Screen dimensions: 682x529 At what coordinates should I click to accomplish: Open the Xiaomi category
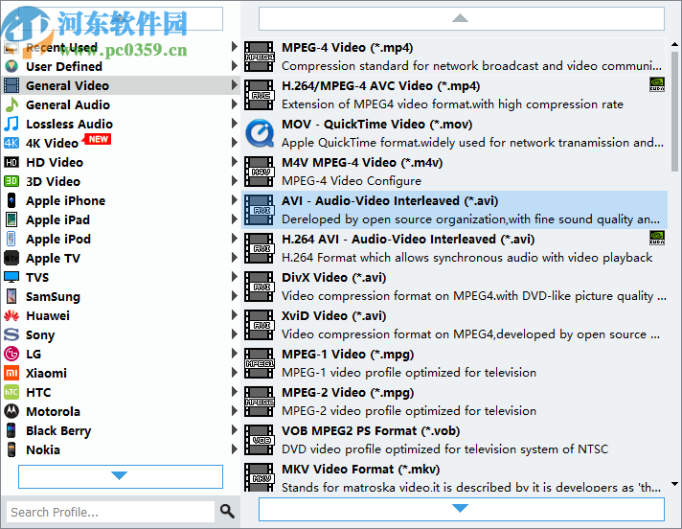pyautogui.click(x=121, y=373)
